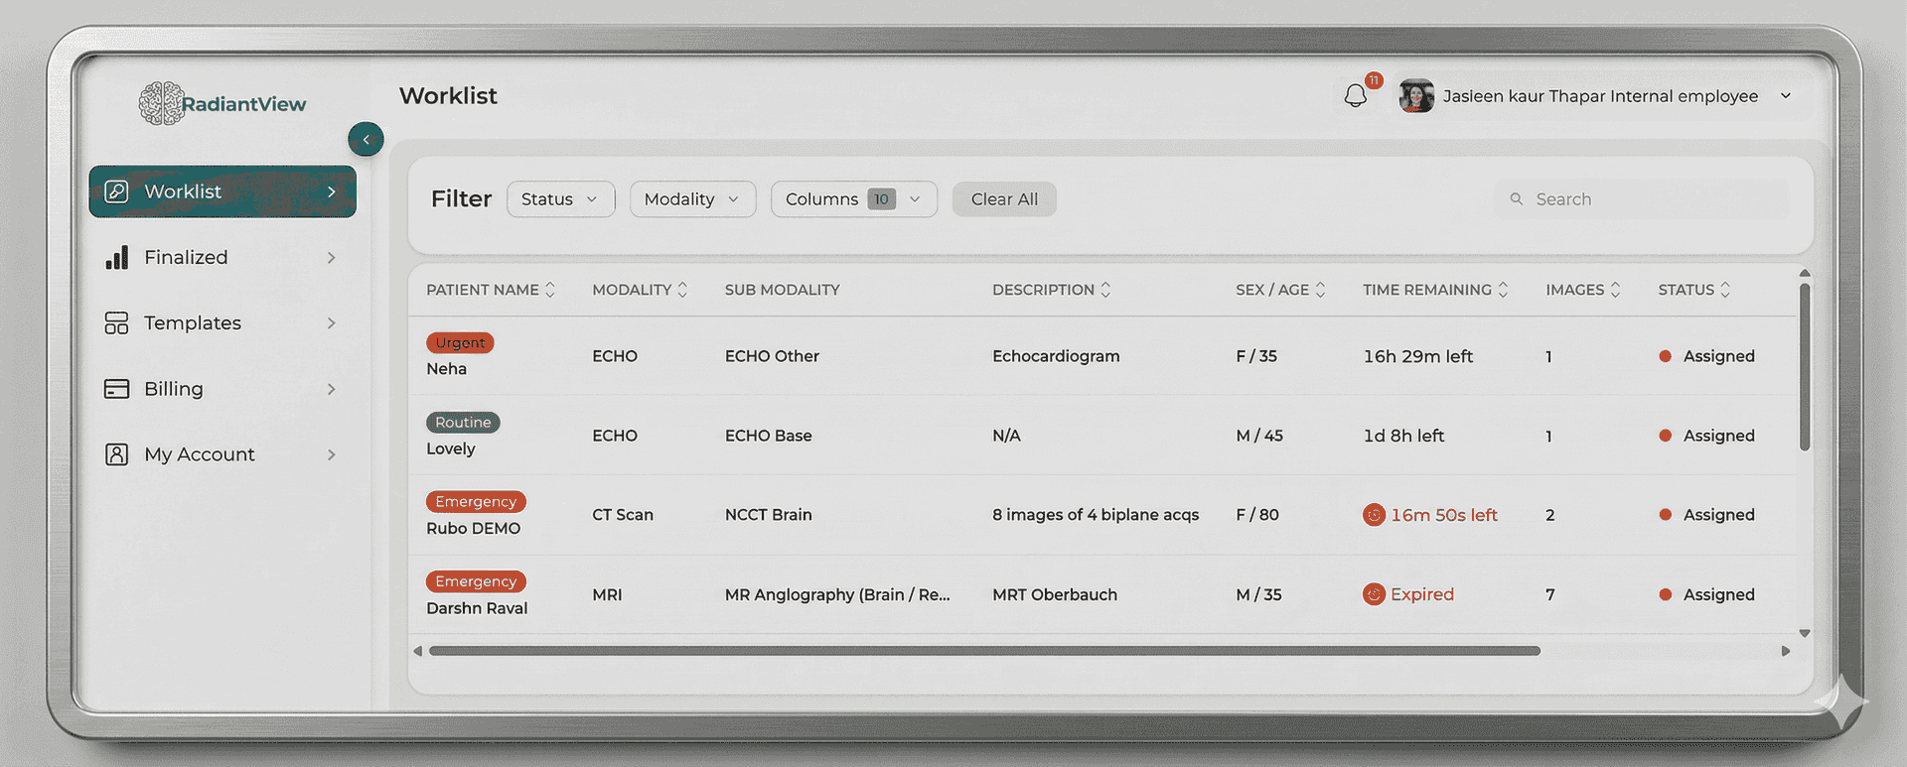Expand the user profile menu chevron
1907x767 pixels.
pos(1786,96)
